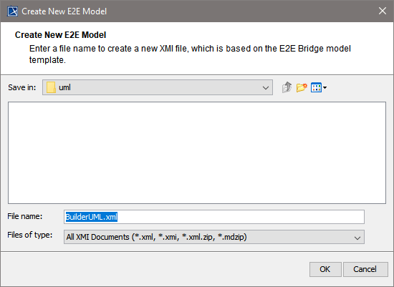Viewport: 394px width, 287px height.
Task: Click the "Save in:" label
Action: tap(22, 87)
